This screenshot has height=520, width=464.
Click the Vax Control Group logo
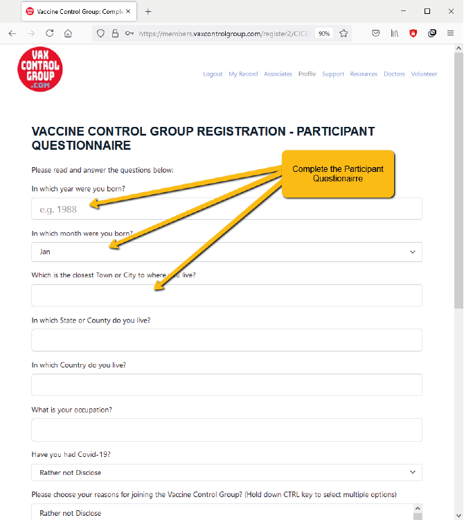pos(40,70)
